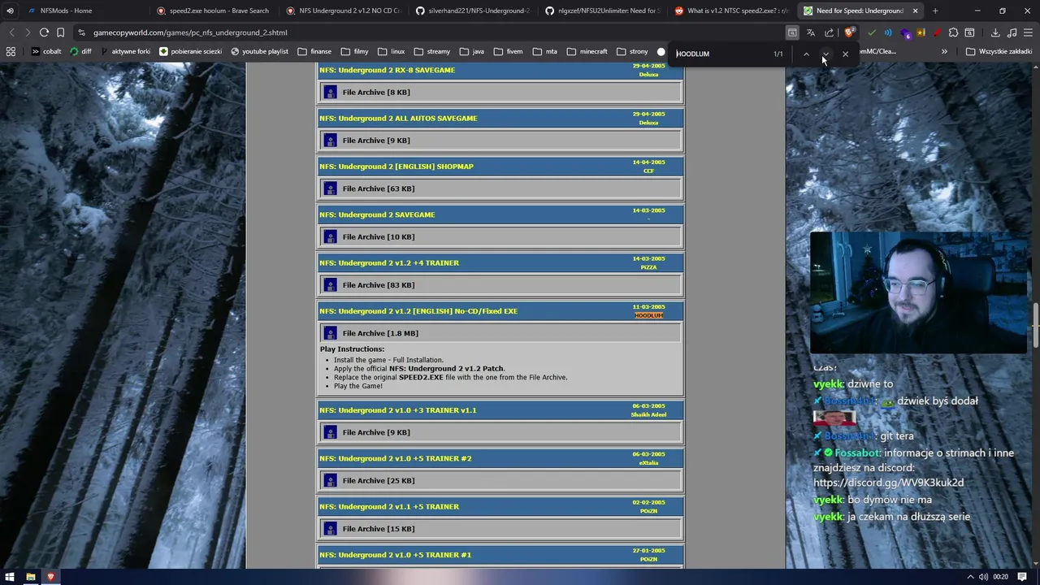Image resolution: width=1040 pixels, height=585 pixels.
Task: Open a new tab with plus button
Action: pyautogui.click(x=935, y=11)
